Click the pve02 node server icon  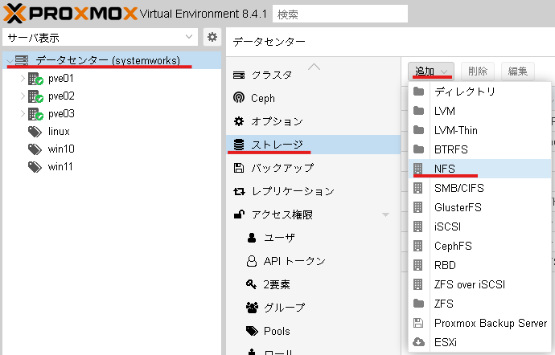[x=35, y=96]
